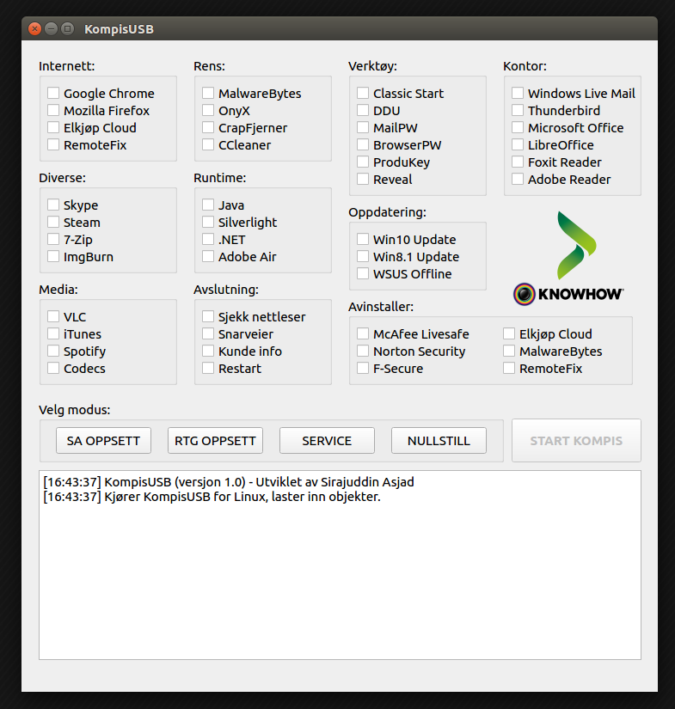Tick McAfee Livesafe under Avinstaller
Viewport: 675px width, 709px height.
(x=363, y=333)
